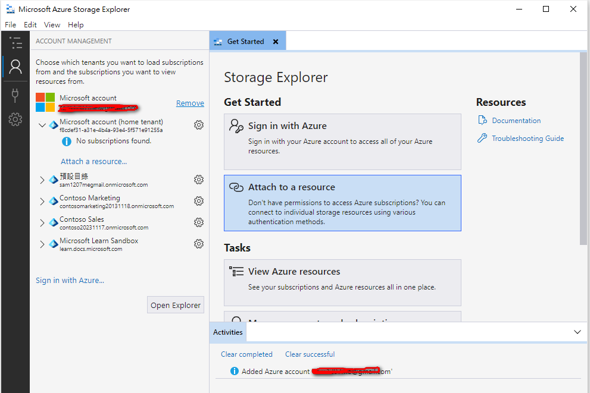
Task: Click gear icon for Microsoft account home tenant
Action: click(x=199, y=125)
